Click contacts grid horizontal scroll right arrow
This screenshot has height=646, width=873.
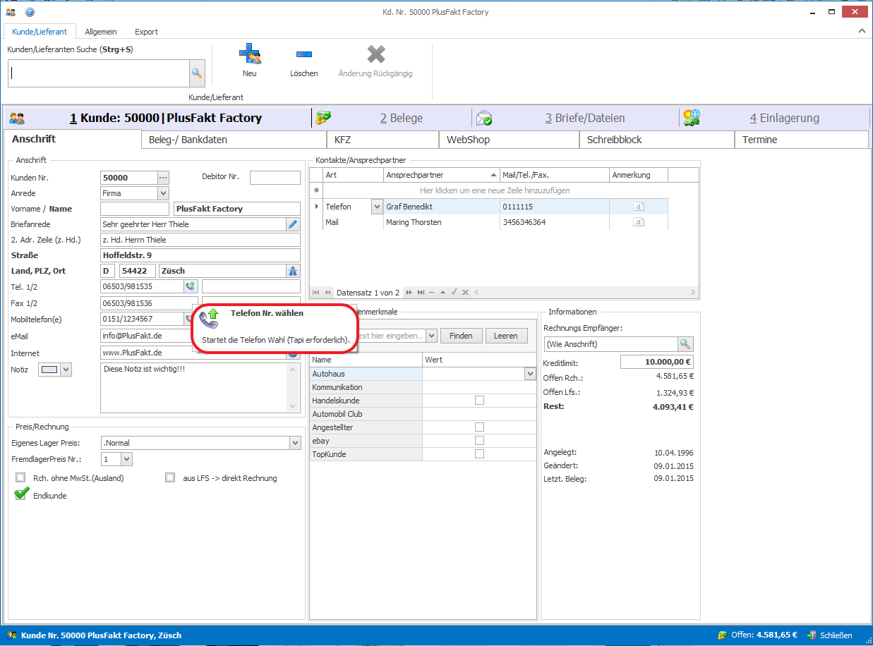coord(693,293)
